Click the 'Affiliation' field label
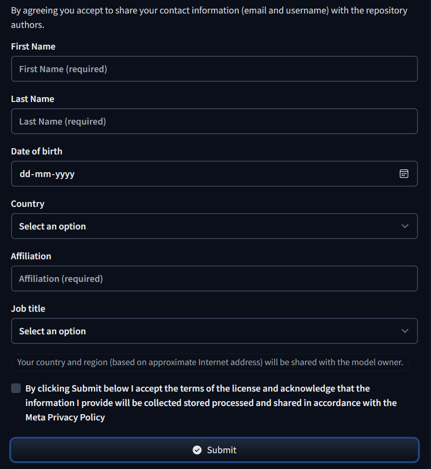The image size is (431, 469). pos(31,256)
